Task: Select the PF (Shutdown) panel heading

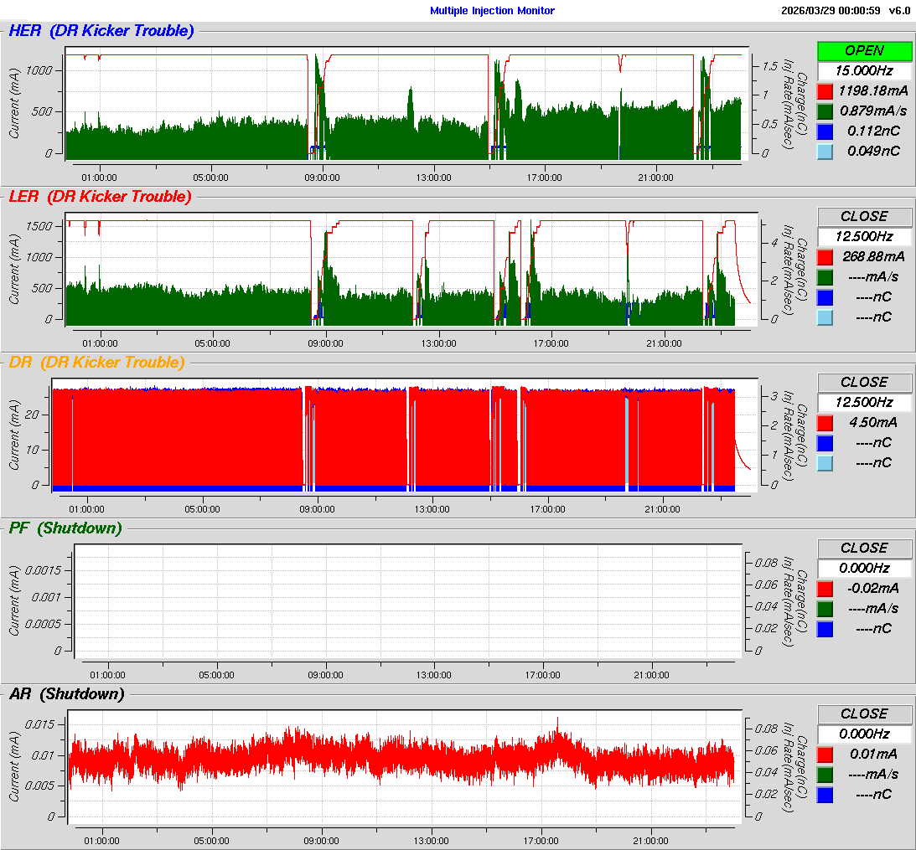Action: (65, 528)
